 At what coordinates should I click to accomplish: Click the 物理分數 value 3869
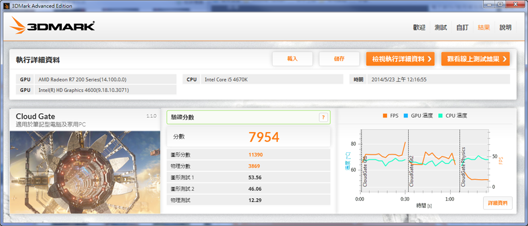(x=254, y=166)
